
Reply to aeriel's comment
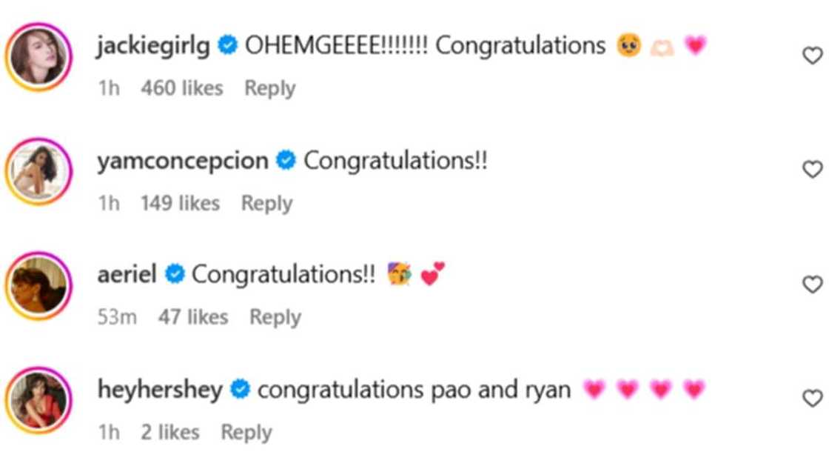[275, 317]
